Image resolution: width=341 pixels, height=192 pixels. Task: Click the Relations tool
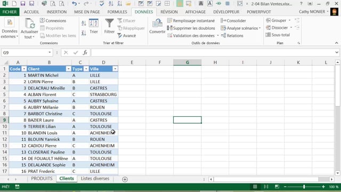(232, 36)
